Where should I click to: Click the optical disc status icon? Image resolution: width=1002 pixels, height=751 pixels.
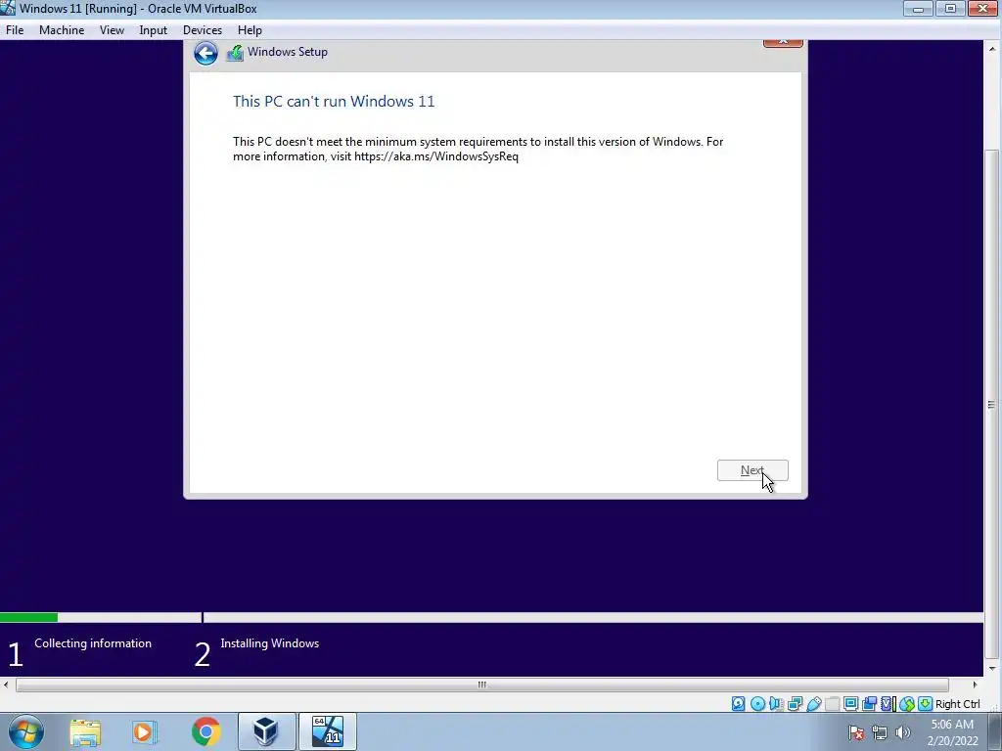tap(757, 704)
